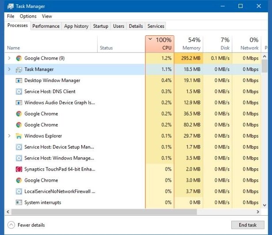Open the View menu

click(47, 16)
